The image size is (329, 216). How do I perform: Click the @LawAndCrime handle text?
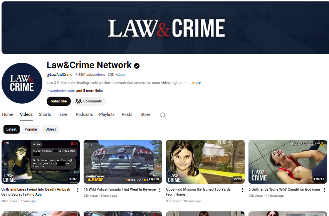click(59, 75)
